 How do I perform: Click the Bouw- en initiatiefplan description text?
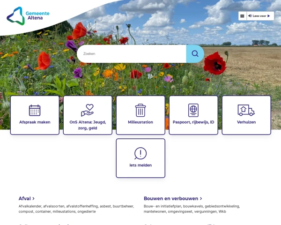point(192,209)
